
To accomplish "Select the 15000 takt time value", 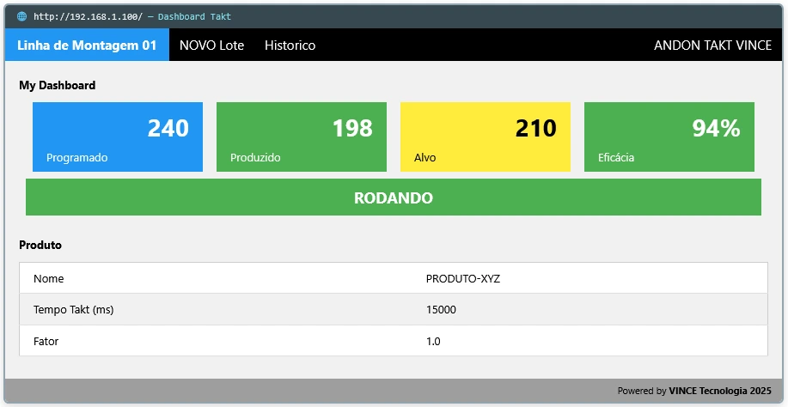I will coord(441,310).
